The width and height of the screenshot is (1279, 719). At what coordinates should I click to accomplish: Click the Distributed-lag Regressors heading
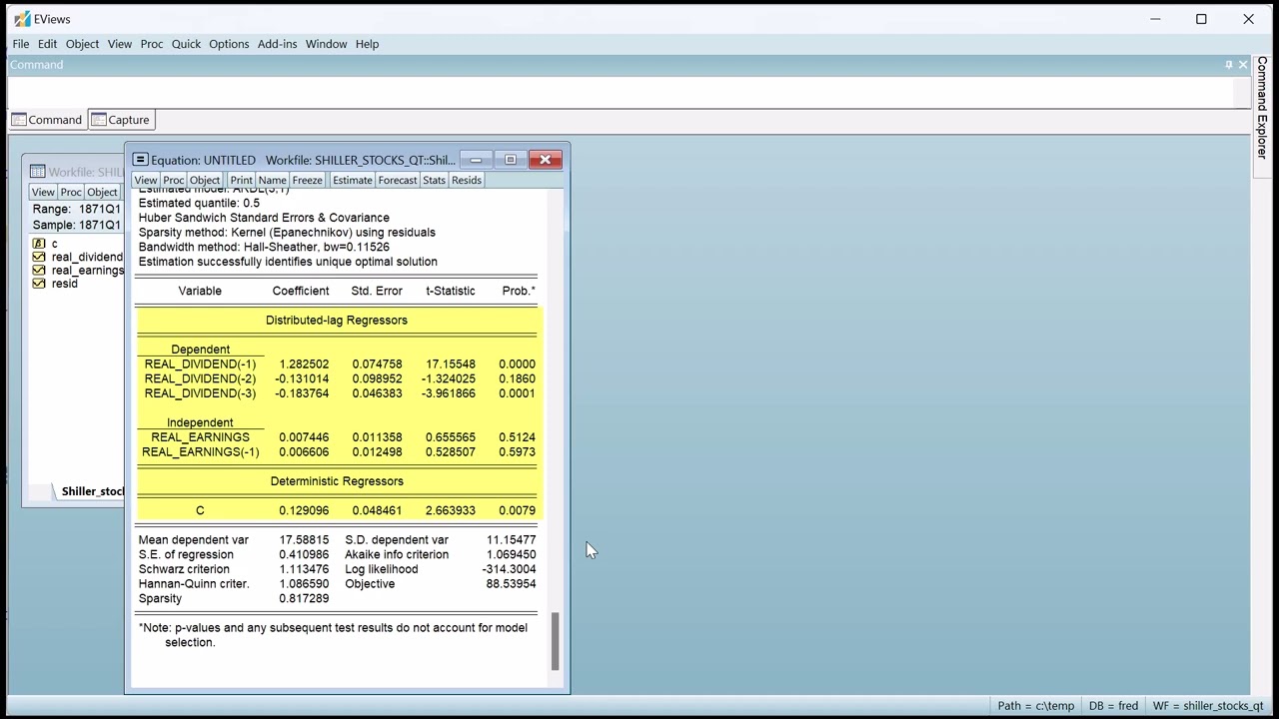[x=337, y=321]
